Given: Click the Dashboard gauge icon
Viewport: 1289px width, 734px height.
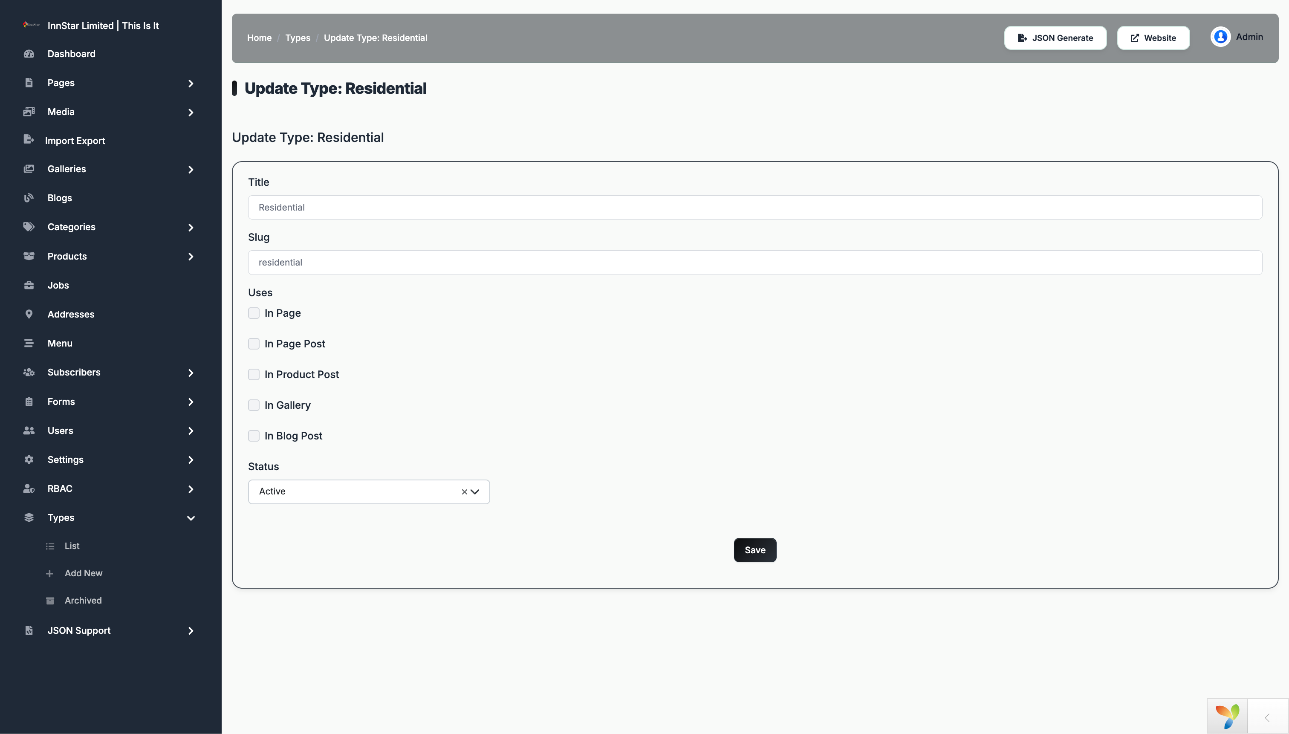Looking at the screenshot, I should [x=29, y=54].
